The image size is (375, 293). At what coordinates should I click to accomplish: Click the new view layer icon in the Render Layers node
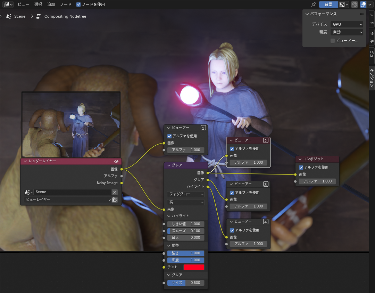[115, 200]
